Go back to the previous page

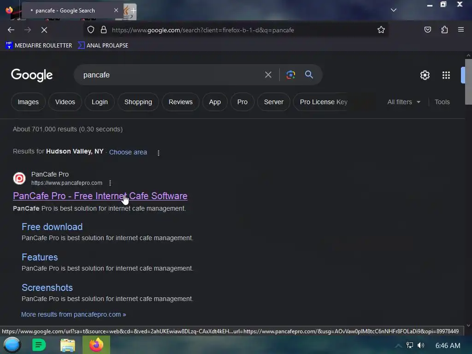click(x=11, y=30)
